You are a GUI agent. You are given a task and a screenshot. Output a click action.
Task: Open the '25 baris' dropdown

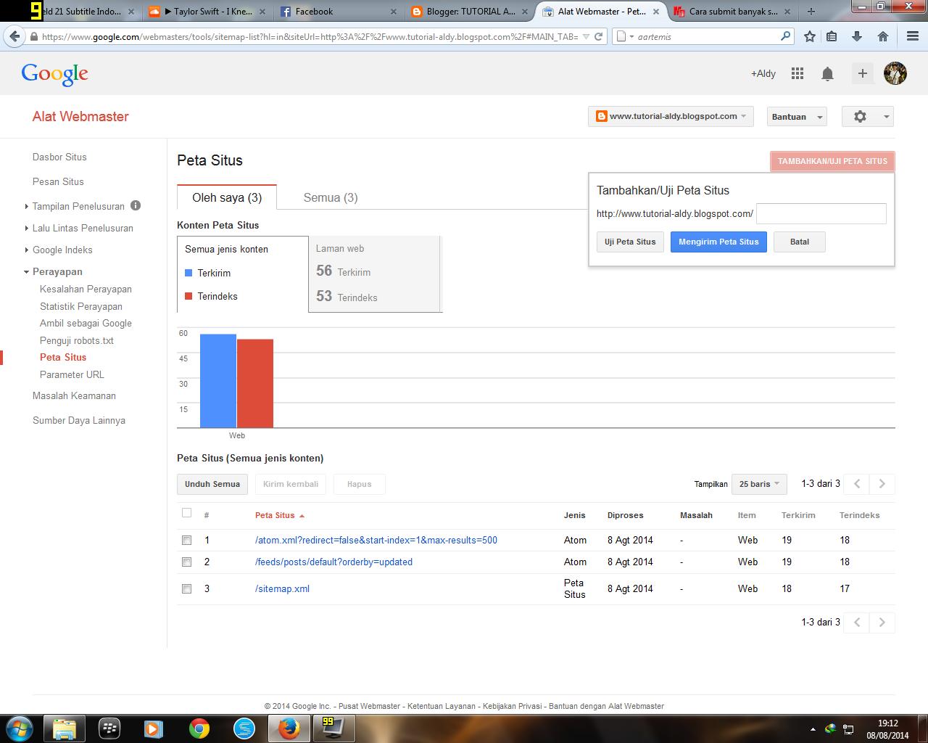758,484
